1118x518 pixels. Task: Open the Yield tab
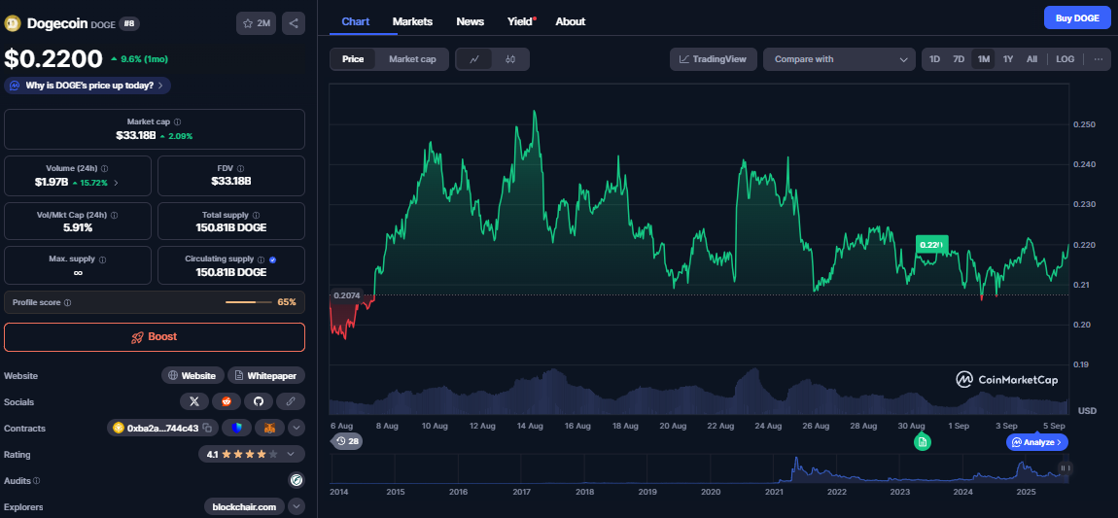[x=521, y=21]
